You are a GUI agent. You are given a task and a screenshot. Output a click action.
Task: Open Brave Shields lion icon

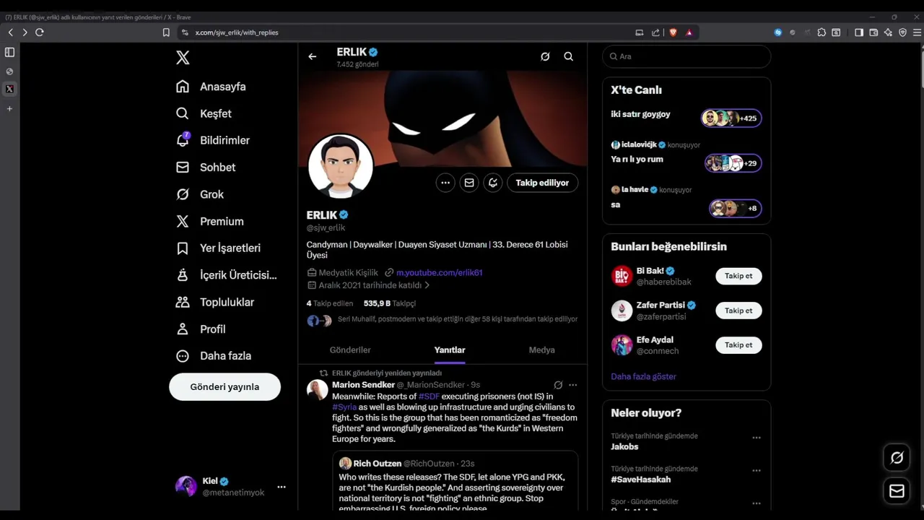674,32
